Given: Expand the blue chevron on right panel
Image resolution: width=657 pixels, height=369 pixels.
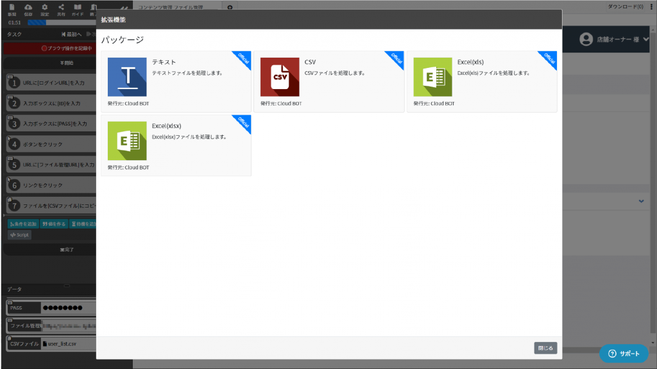Looking at the screenshot, I should click(x=641, y=201).
